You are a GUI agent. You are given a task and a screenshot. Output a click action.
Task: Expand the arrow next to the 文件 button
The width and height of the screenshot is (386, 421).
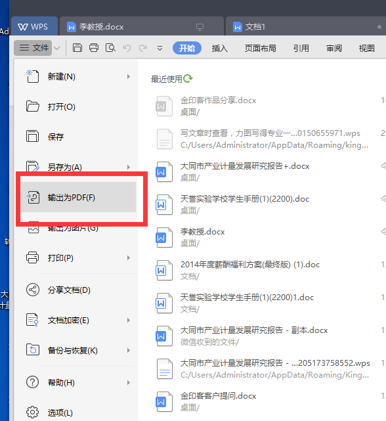56,48
